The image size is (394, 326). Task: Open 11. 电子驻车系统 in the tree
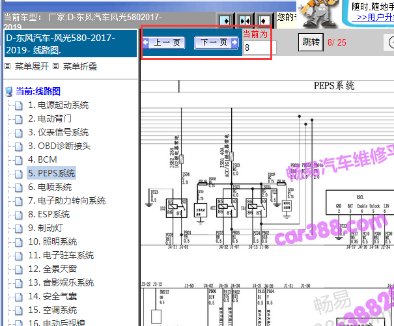61,255
